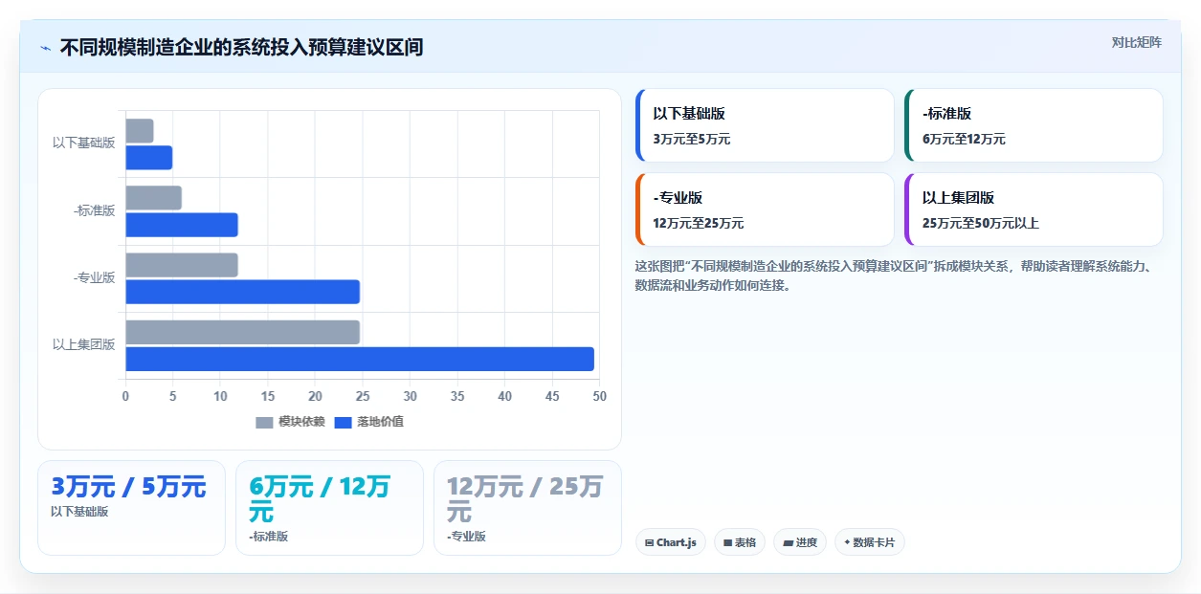Click the 模块依赖 legend label
The height and width of the screenshot is (594, 1201).
coord(301,422)
